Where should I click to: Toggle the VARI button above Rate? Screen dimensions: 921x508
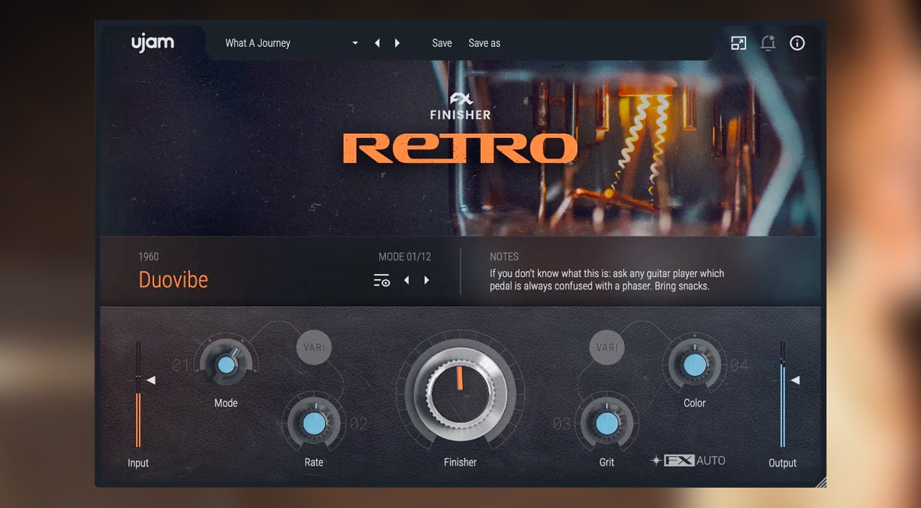tap(314, 347)
